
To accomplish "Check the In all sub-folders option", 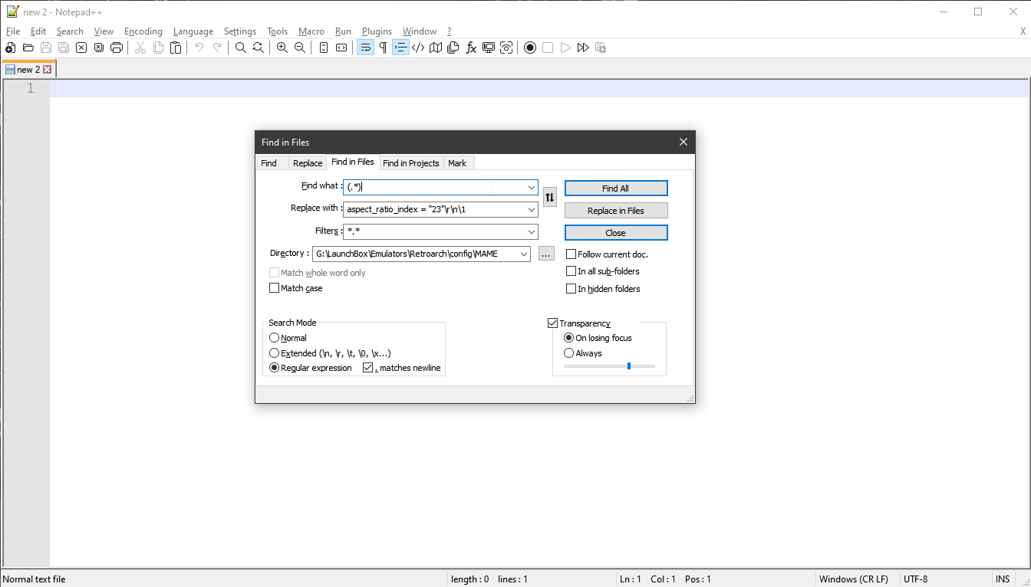I will 571,271.
